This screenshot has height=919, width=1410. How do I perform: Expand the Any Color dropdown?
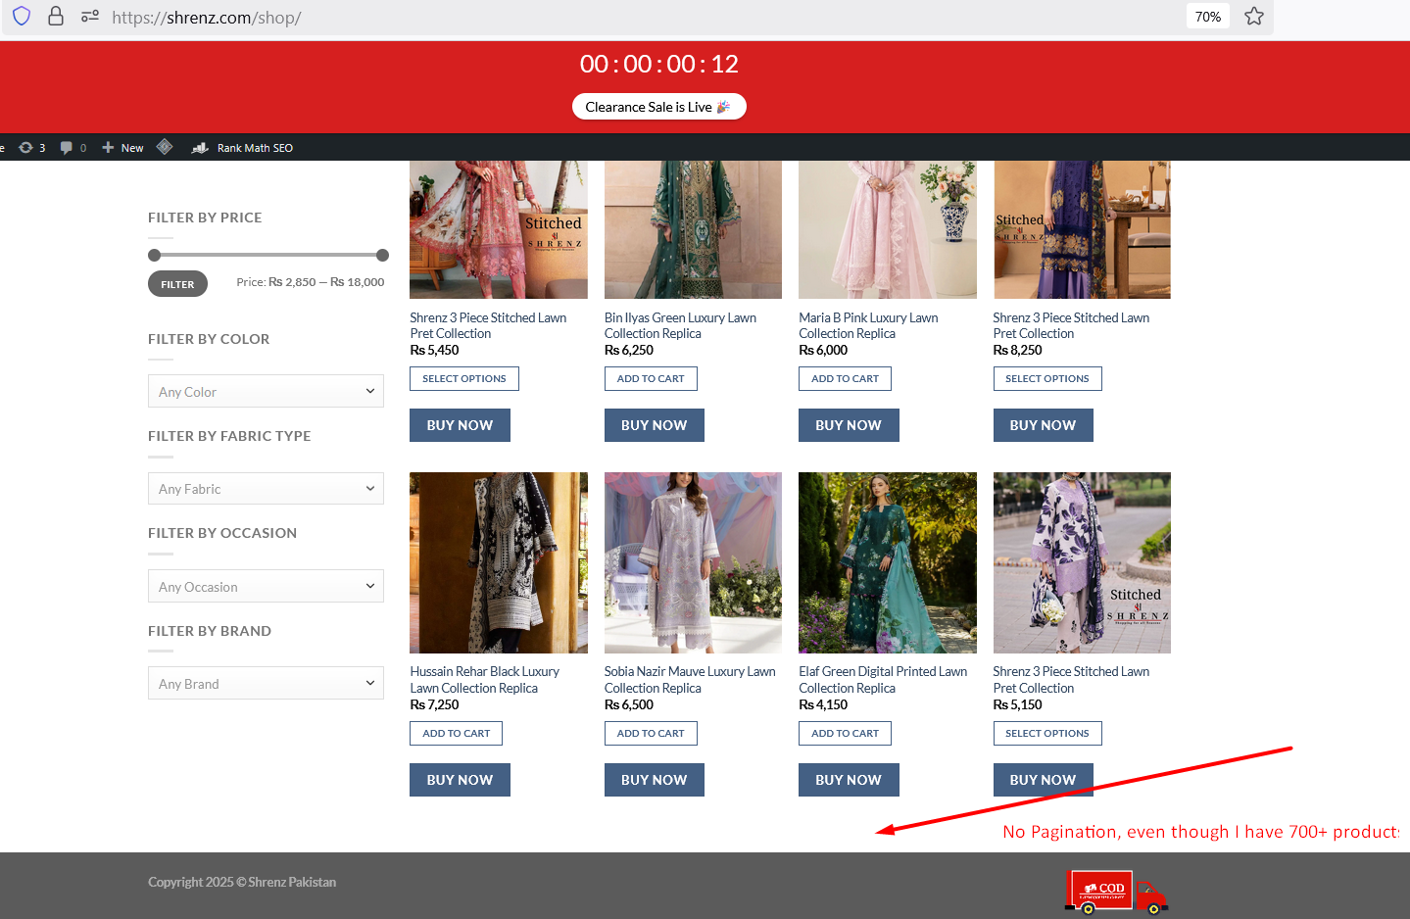(266, 391)
